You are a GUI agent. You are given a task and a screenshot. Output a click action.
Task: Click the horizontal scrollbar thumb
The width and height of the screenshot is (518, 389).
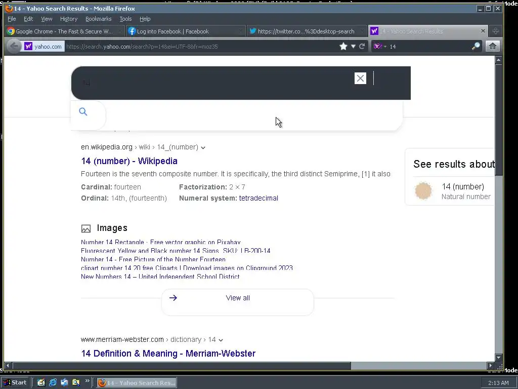(x=182, y=366)
